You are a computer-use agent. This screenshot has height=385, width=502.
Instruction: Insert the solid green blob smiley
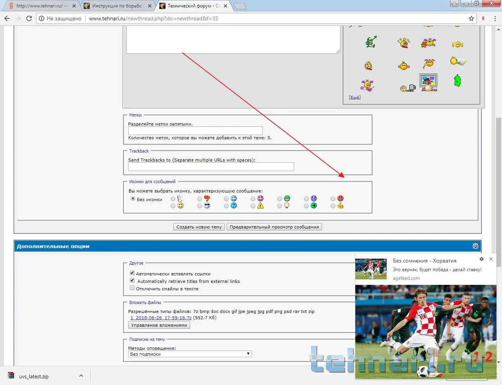[x=457, y=81]
